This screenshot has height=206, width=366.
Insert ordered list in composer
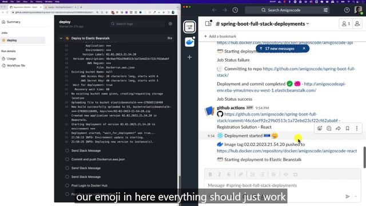[x=253, y=175]
